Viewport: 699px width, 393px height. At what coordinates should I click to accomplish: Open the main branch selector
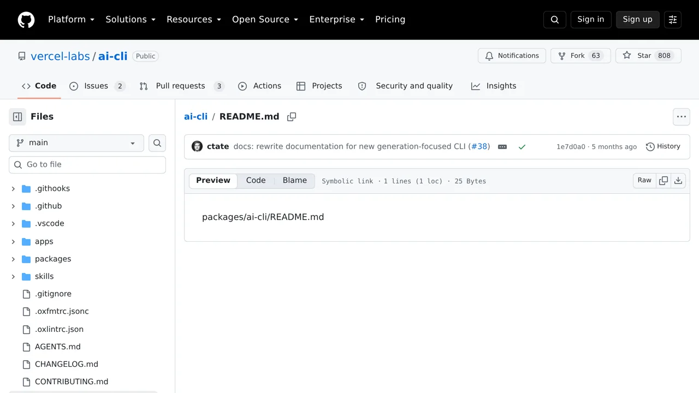click(x=76, y=143)
